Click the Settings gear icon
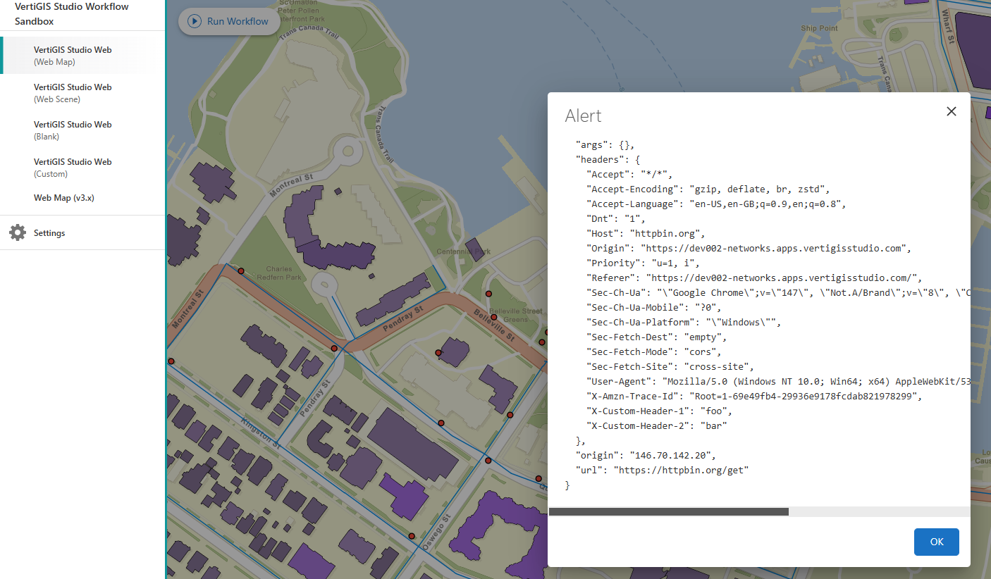 point(18,232)
